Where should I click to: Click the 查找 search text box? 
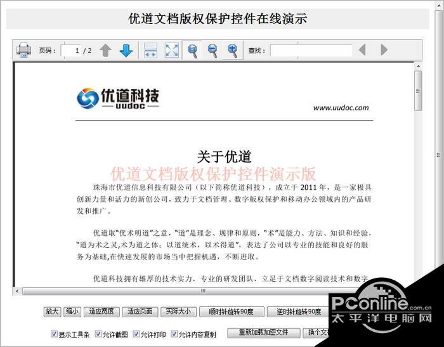coord(311,50)
